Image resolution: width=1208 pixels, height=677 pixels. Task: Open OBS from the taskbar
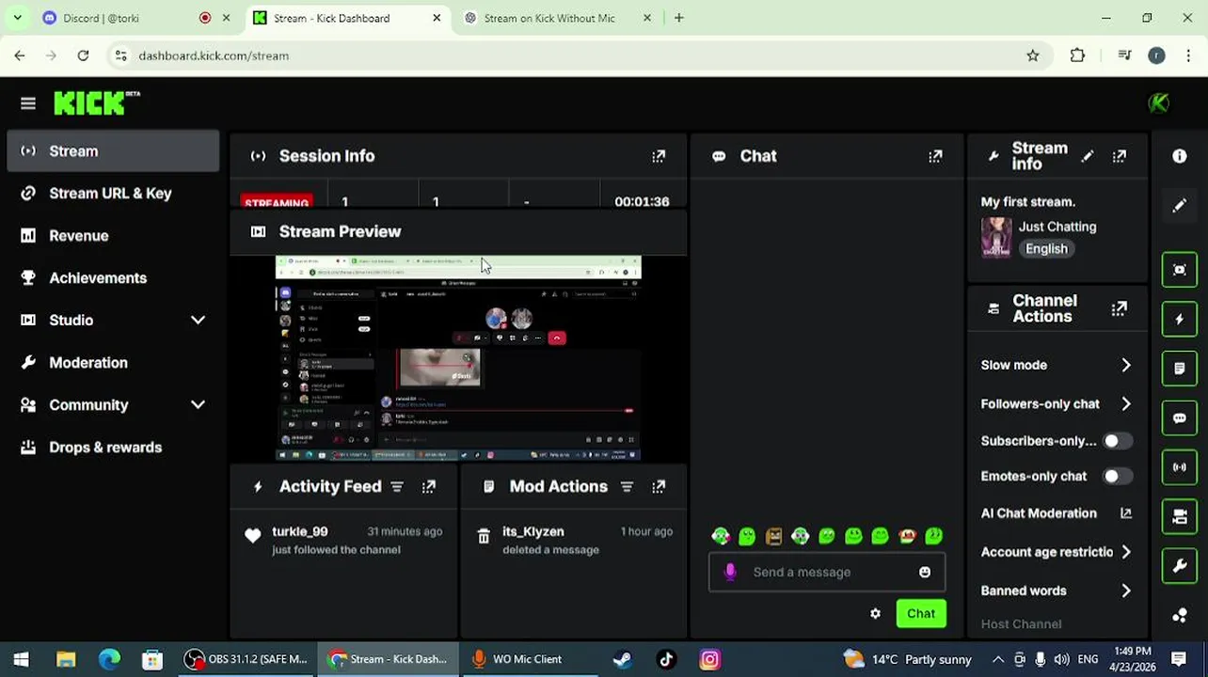coord(246,659)
